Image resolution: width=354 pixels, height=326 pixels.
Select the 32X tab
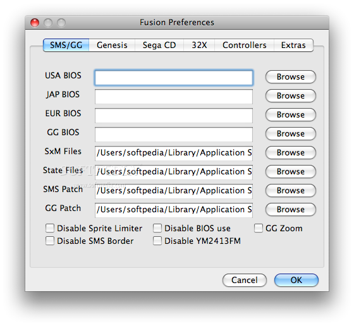click(x=199, y=45)
